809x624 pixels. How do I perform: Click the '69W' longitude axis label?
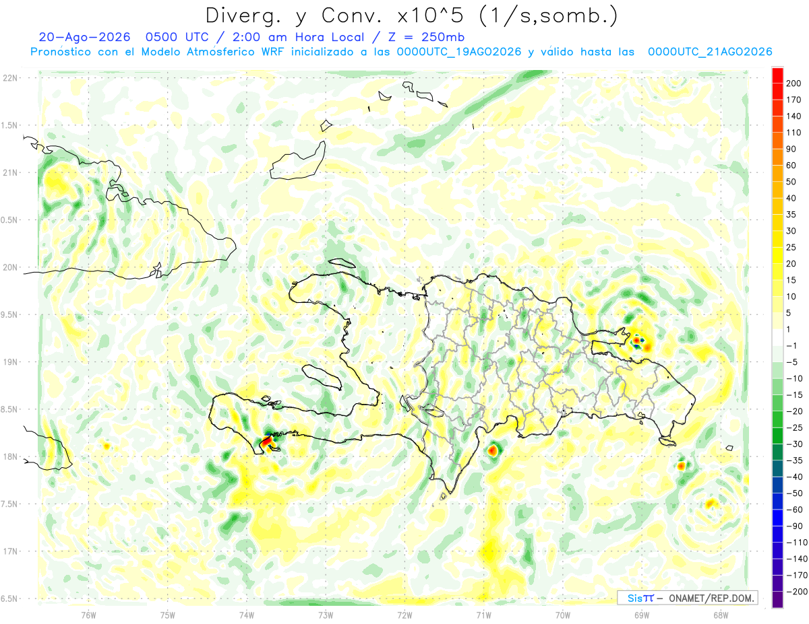coord(641,615)
